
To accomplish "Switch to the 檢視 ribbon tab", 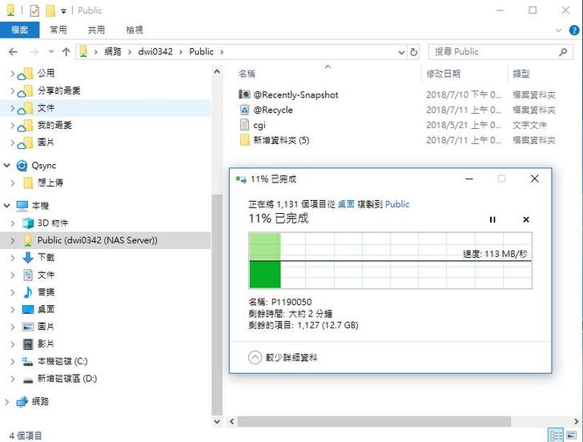I will pyautogui.click(x=135, y=30).
